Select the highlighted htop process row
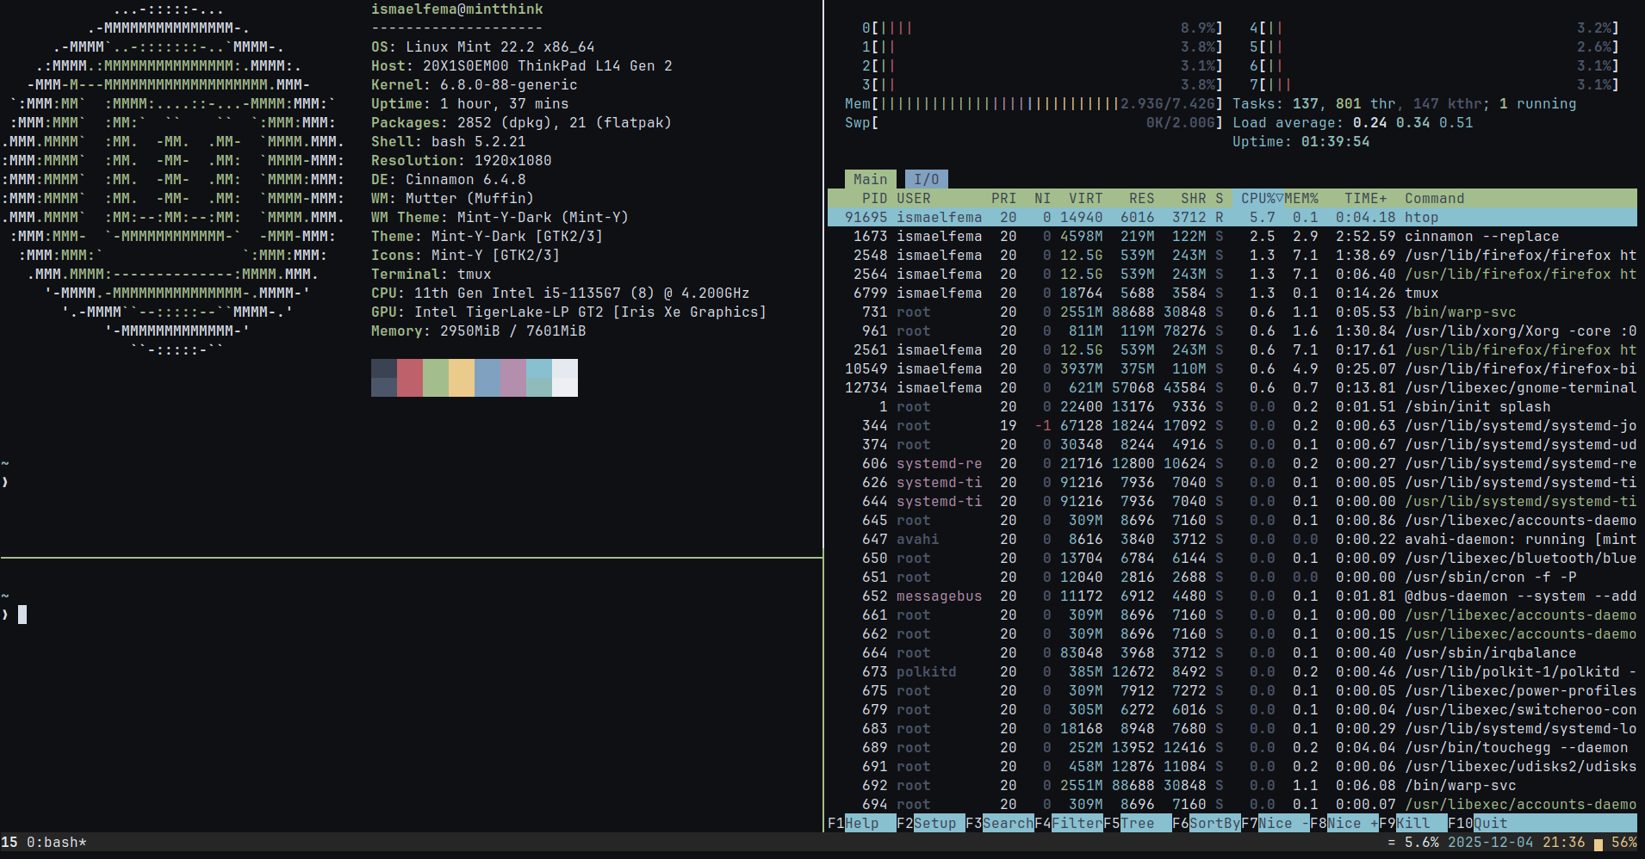Viewport: 1645px width, 859px height. [x=1120, y=217]
